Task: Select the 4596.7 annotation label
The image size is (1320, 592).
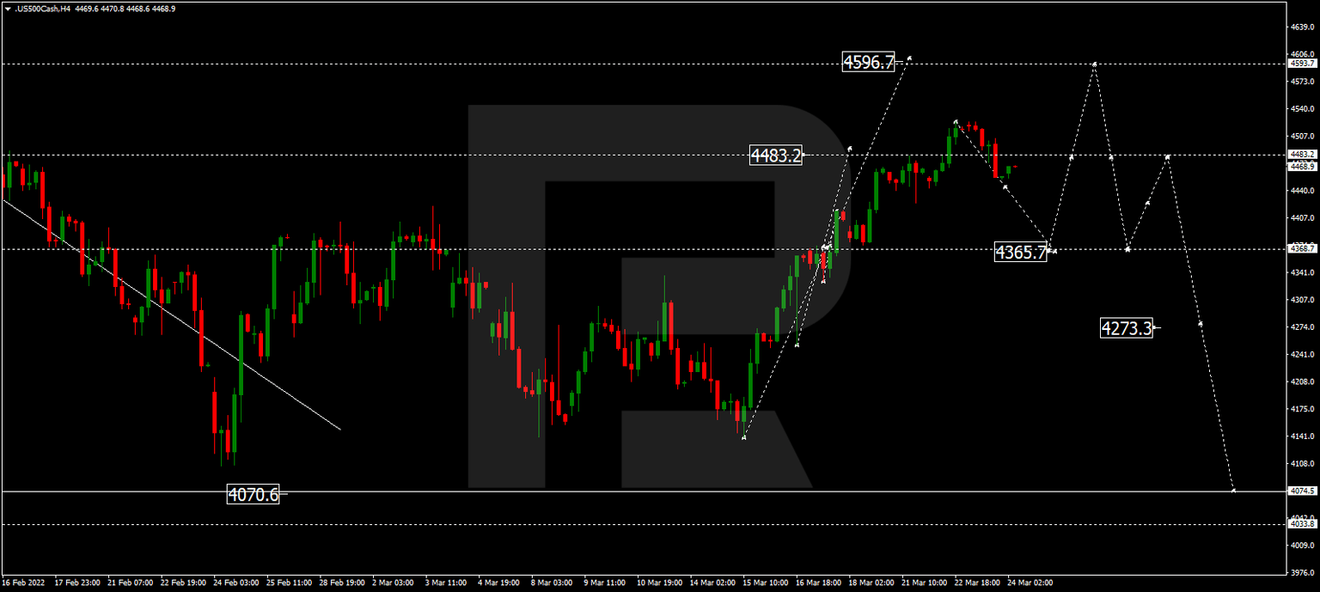Action: coord(868,62)
